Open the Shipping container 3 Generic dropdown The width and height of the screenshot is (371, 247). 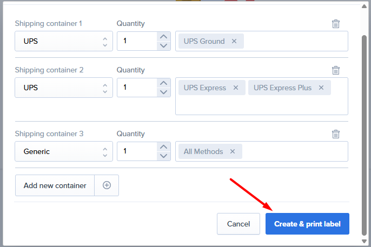tap(64, 151)
